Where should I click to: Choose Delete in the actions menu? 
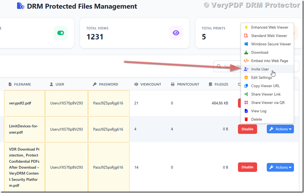coord(267,119)
